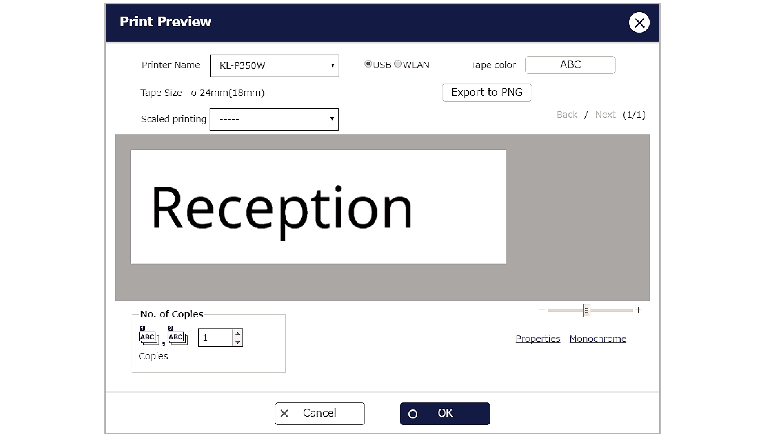The width and height of the screenshot is (765, 434).
Task: Select the WLAN connection radio button
Action: [398, 64]
